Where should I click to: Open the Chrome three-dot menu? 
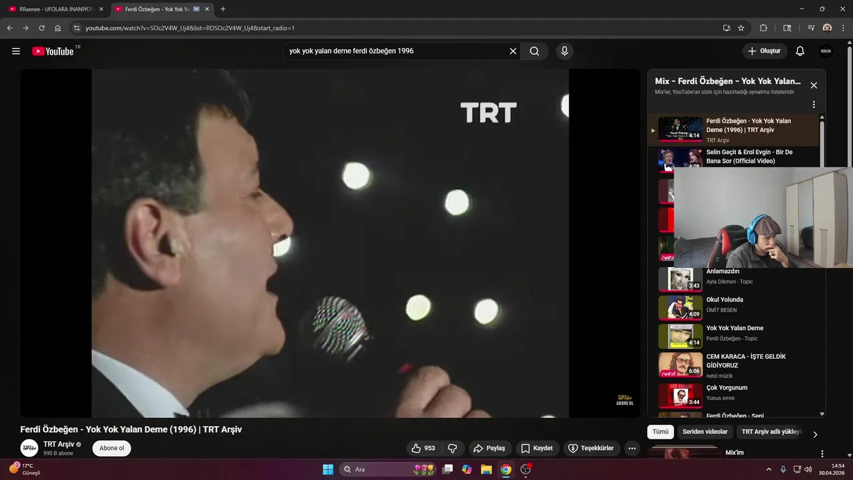(843, 28)
